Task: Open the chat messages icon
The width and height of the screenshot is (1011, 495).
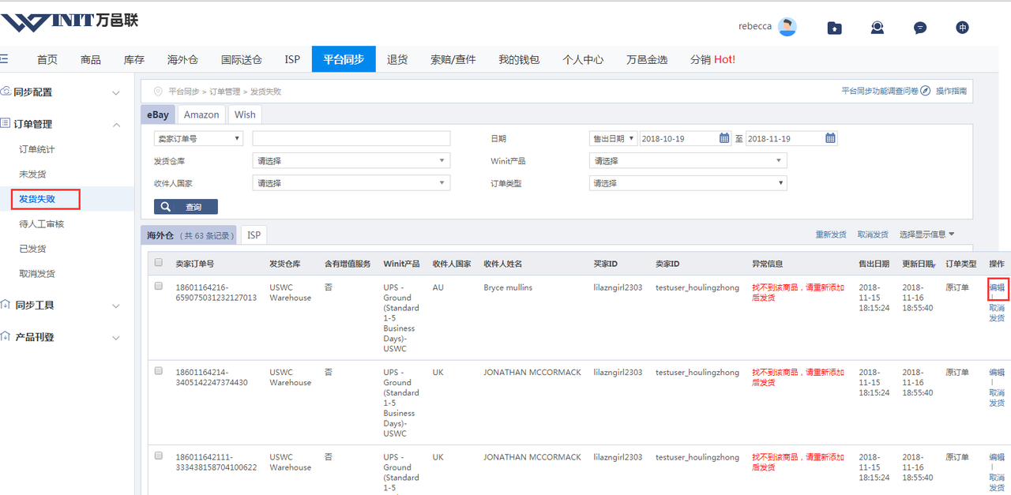Action: coord(920,28)
